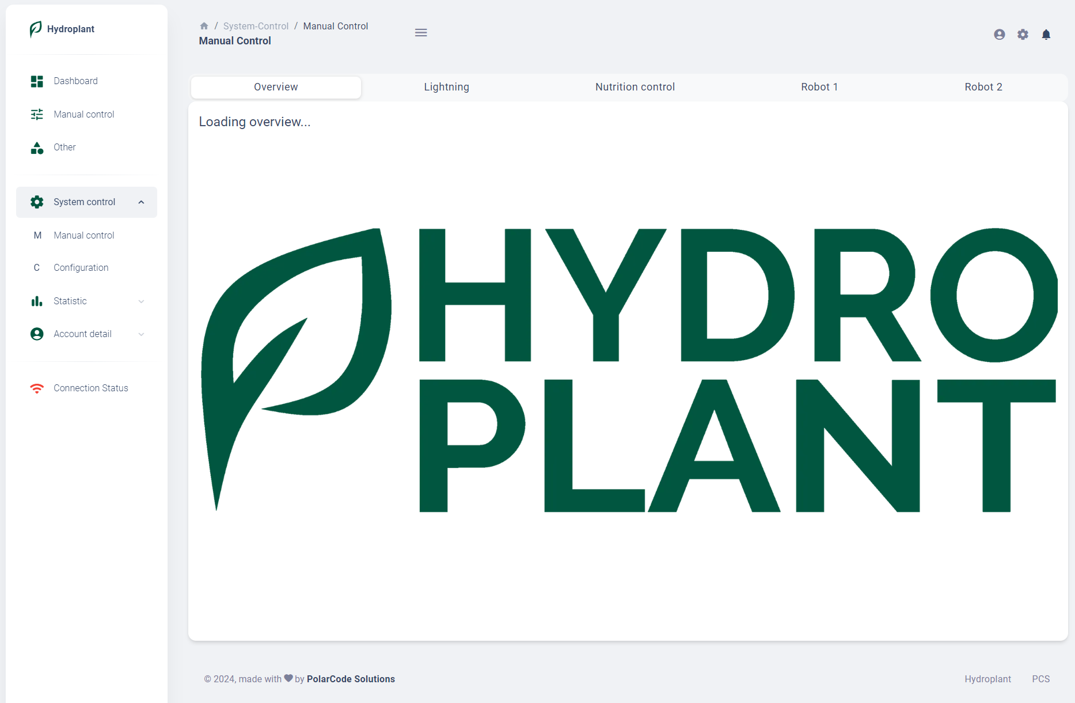Switch to the Lightning tab
This screenshot has width=1075, height=703.
[446, 87]
